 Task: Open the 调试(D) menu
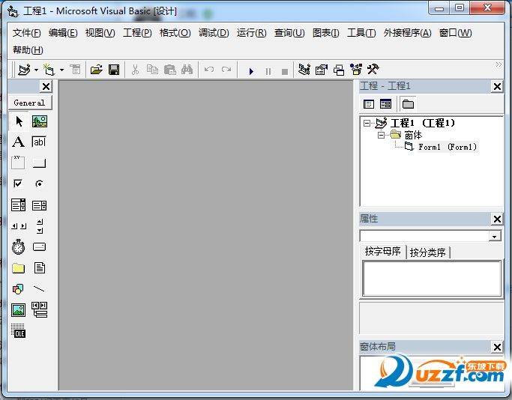[x=214, y=33]
